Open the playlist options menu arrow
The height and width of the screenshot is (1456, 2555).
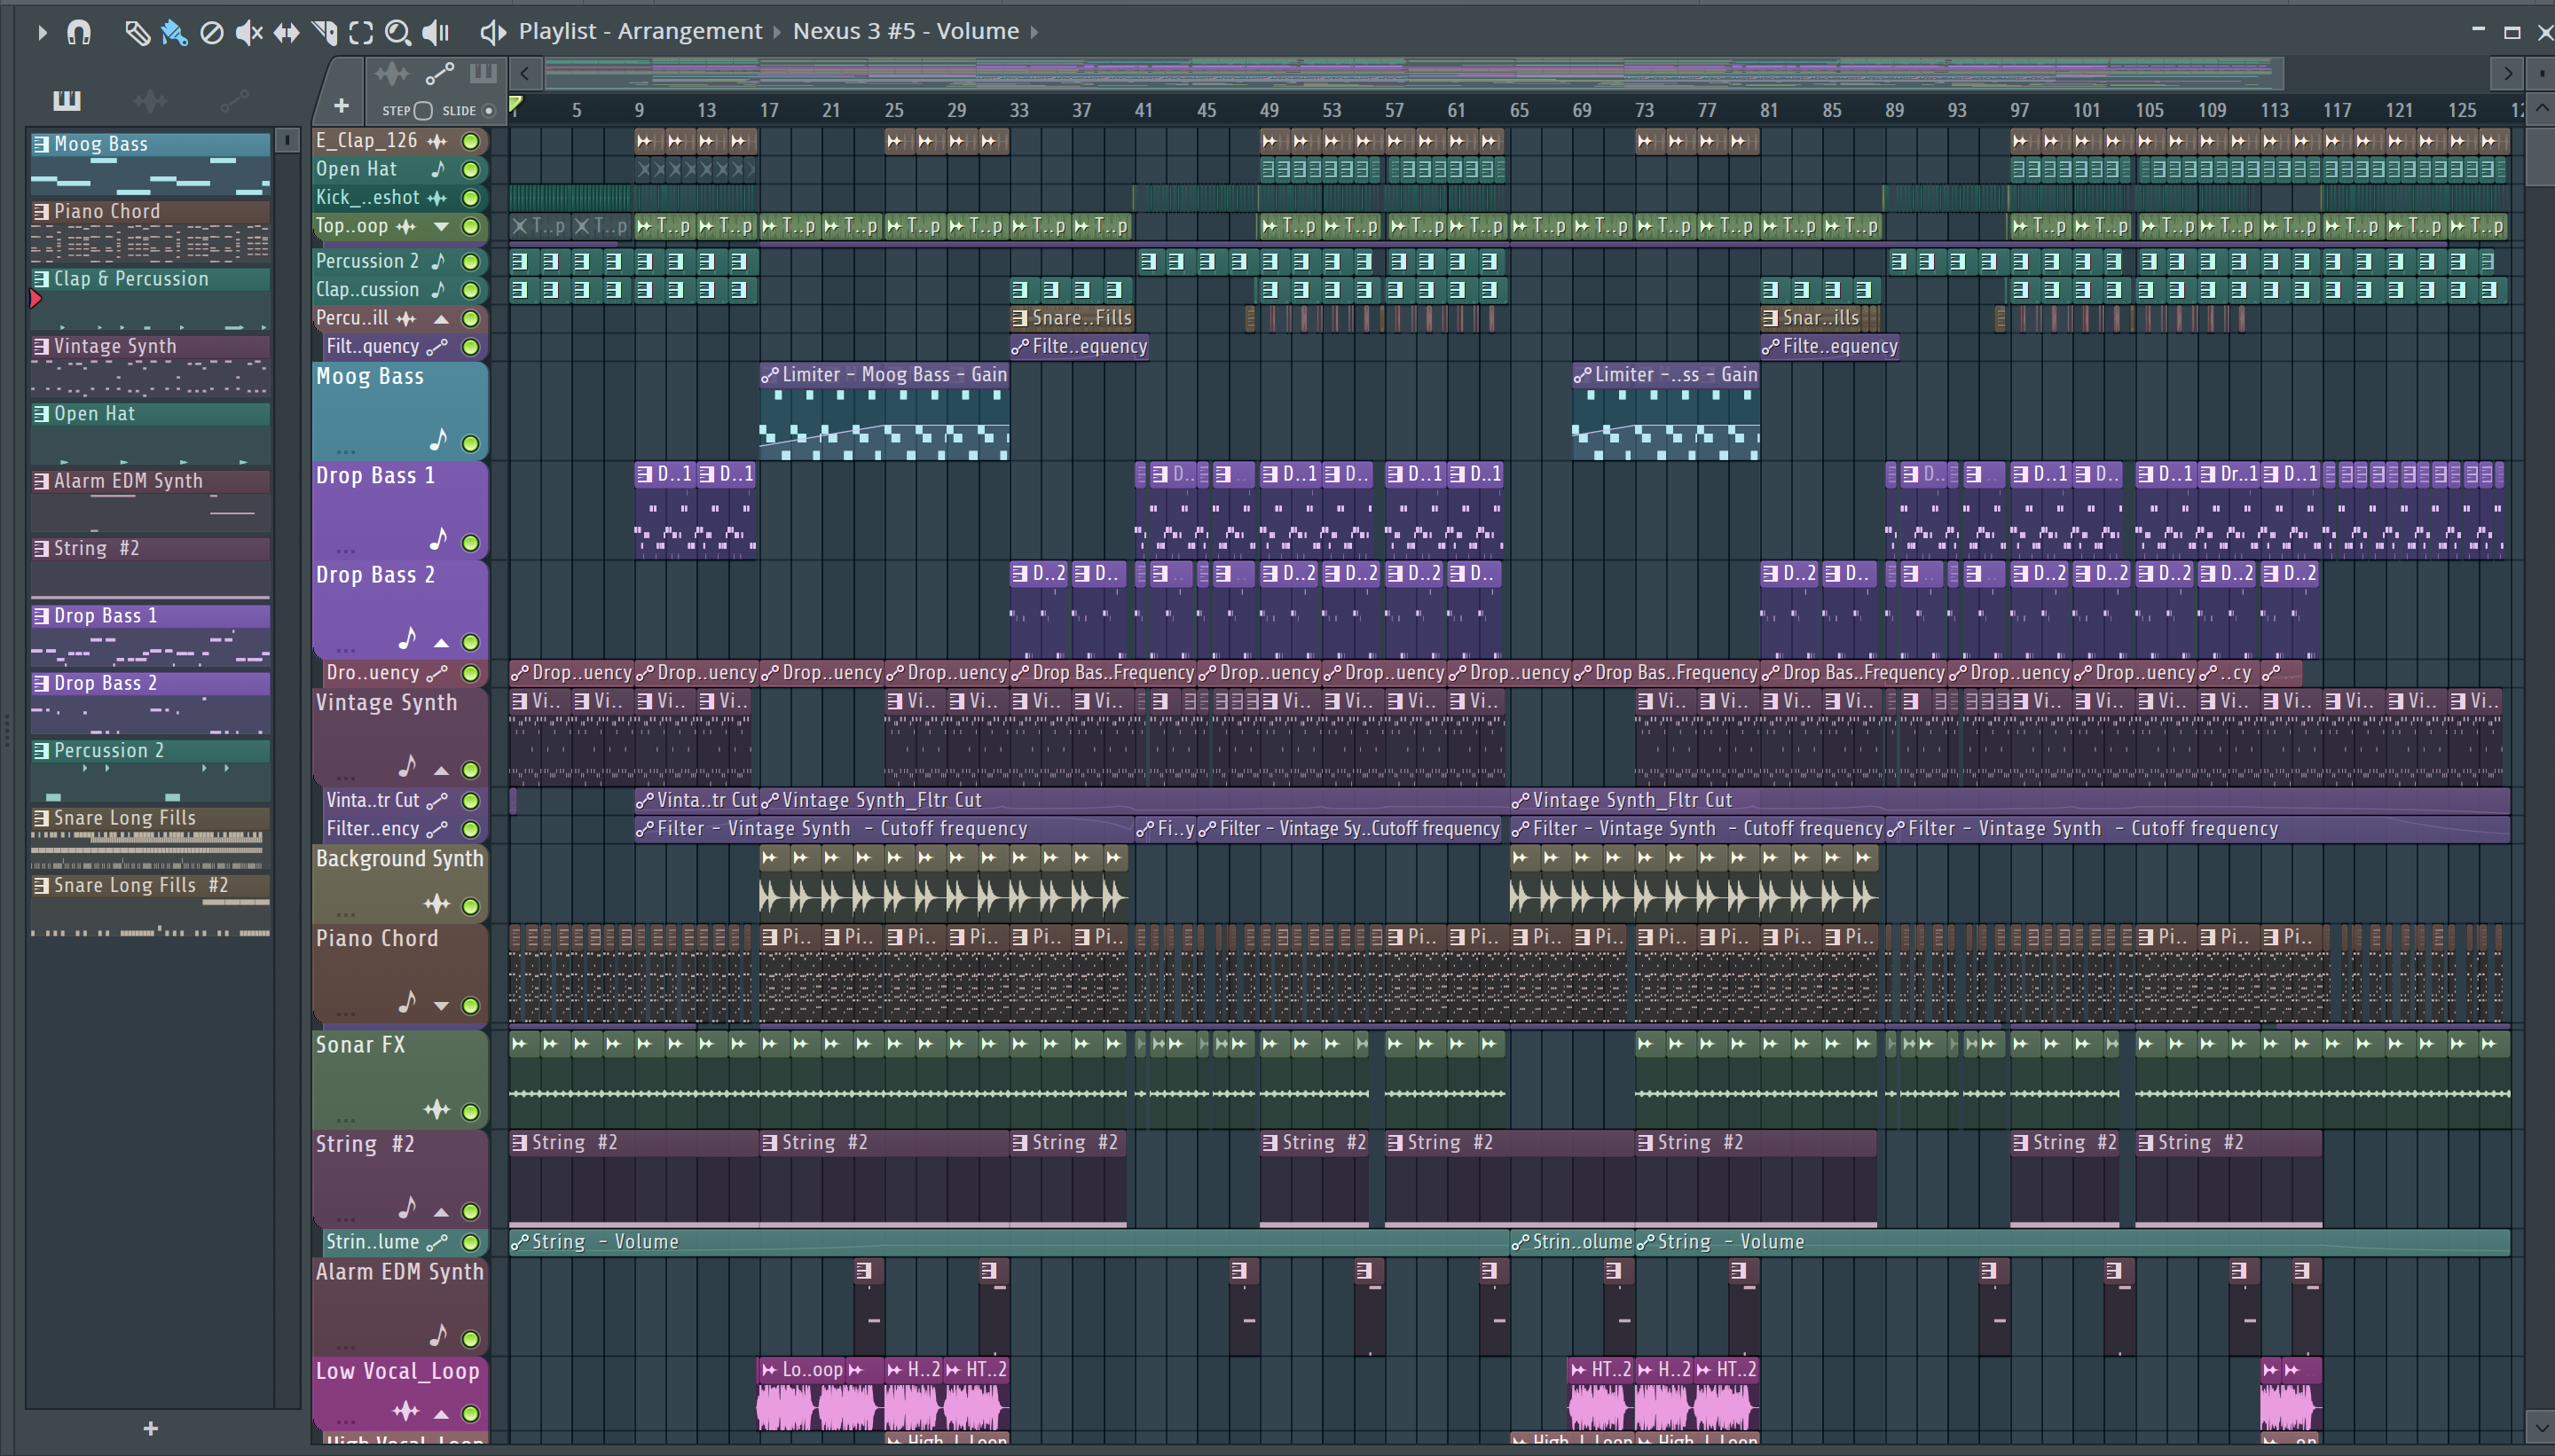pyautogui.click(x=42, y=32)
